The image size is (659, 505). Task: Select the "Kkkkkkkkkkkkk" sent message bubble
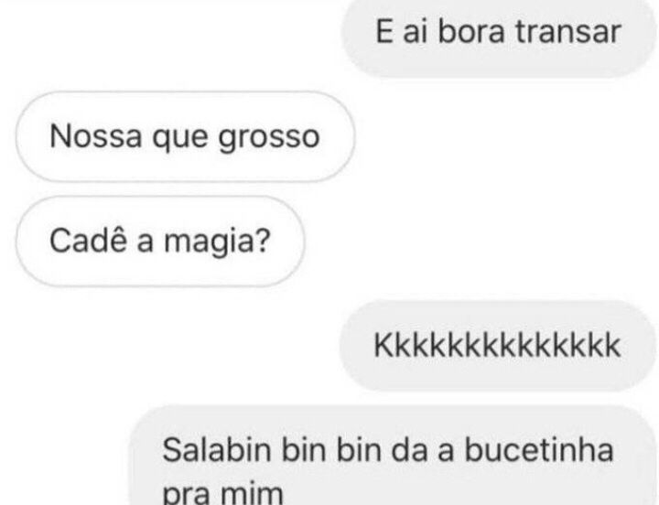(498, 346)
